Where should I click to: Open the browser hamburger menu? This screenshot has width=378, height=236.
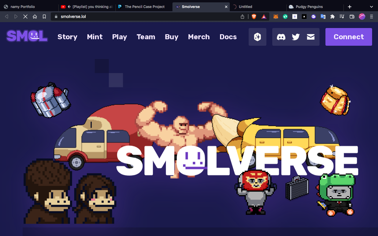(372, 17)
